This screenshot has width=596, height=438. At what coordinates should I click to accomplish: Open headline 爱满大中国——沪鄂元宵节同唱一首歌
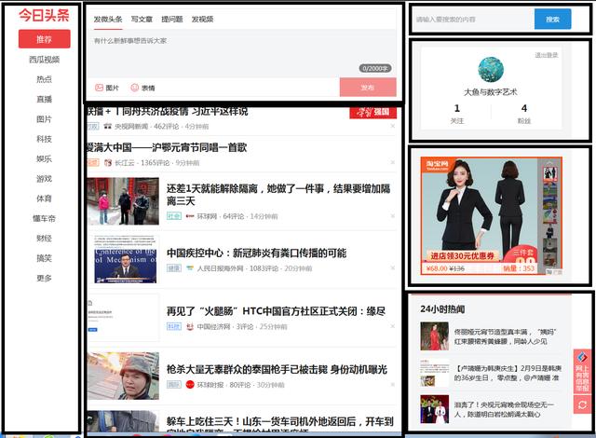pos(167,147)
